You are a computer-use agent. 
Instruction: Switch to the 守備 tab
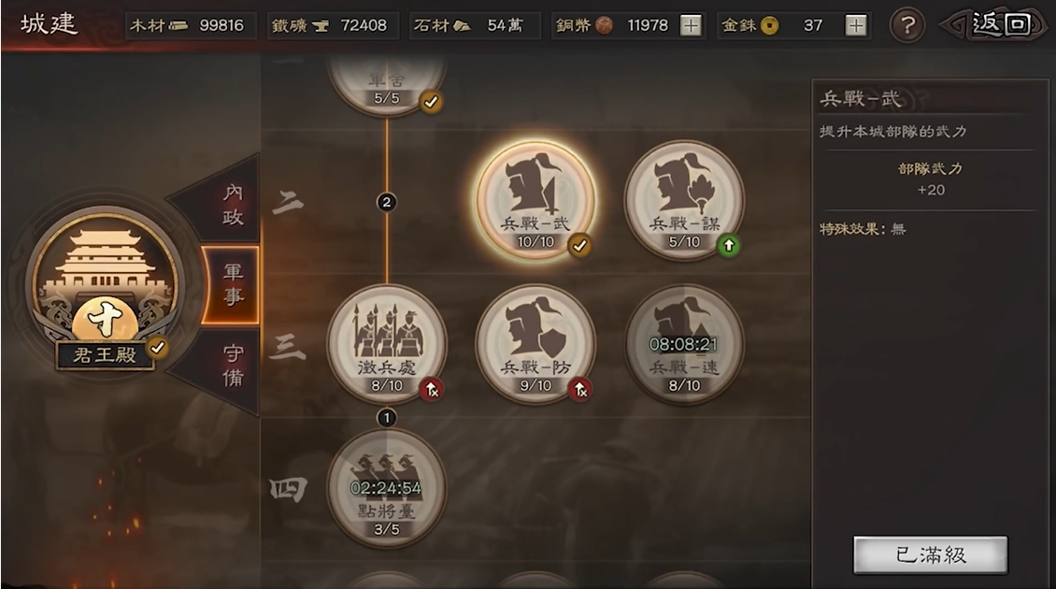point(225,366)
